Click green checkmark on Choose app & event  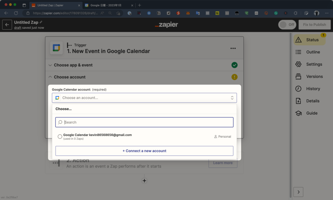[234, 65]
